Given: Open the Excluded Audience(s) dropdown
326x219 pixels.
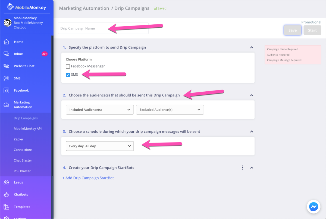Looking at the screenshot, I should coord(170,110).
